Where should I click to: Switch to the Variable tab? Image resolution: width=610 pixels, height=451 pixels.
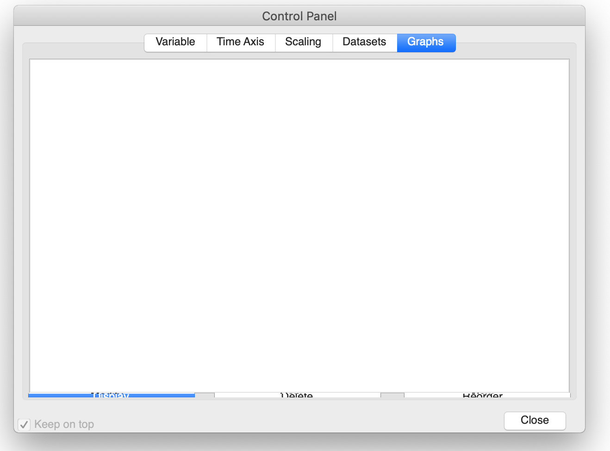pos(175,42)
